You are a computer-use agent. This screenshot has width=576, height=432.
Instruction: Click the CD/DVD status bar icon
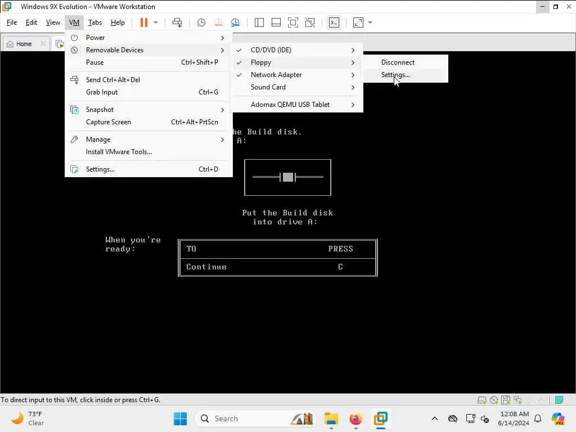(x=494, y=400)
